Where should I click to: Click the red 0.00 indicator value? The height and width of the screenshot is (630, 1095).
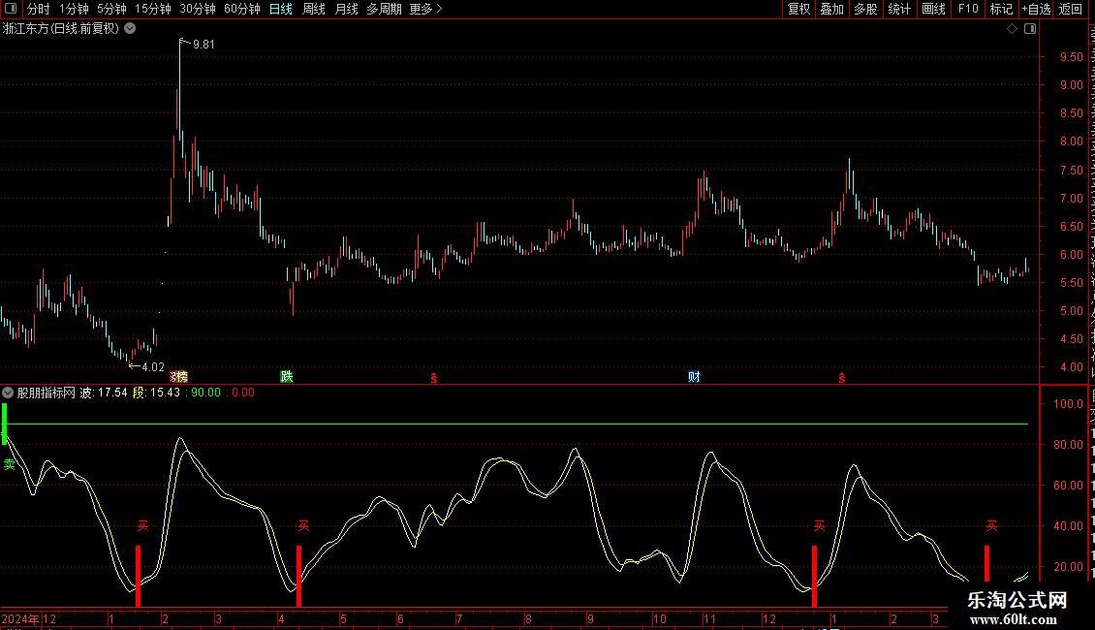[243, 393]
